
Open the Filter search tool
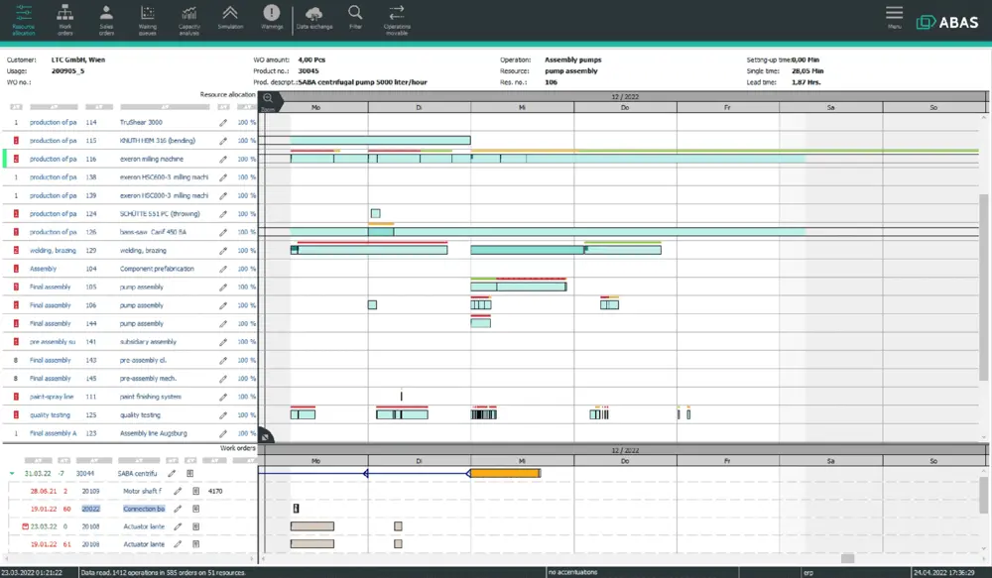pyautogui.click(x=355, y=17)
